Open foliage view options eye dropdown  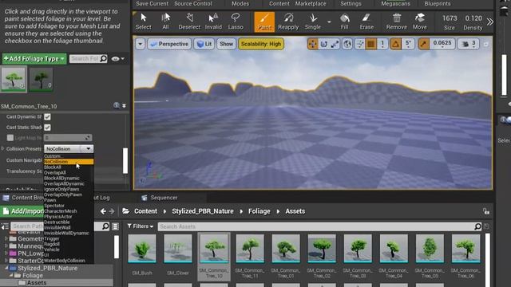(x=117, y=59)
